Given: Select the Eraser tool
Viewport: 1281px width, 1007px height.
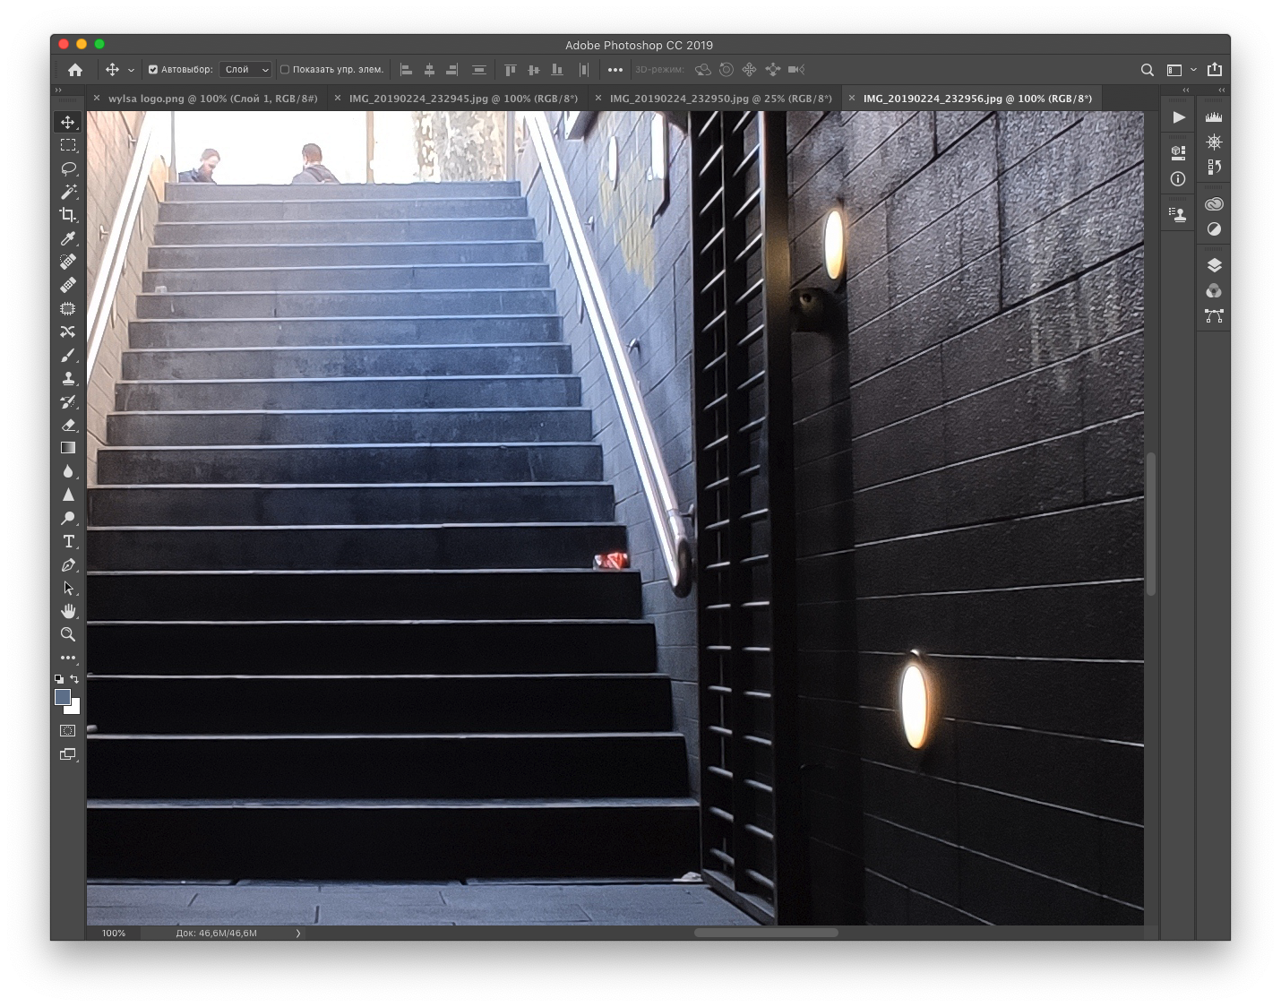Looking at the screenshot, I should pos(68,425).
